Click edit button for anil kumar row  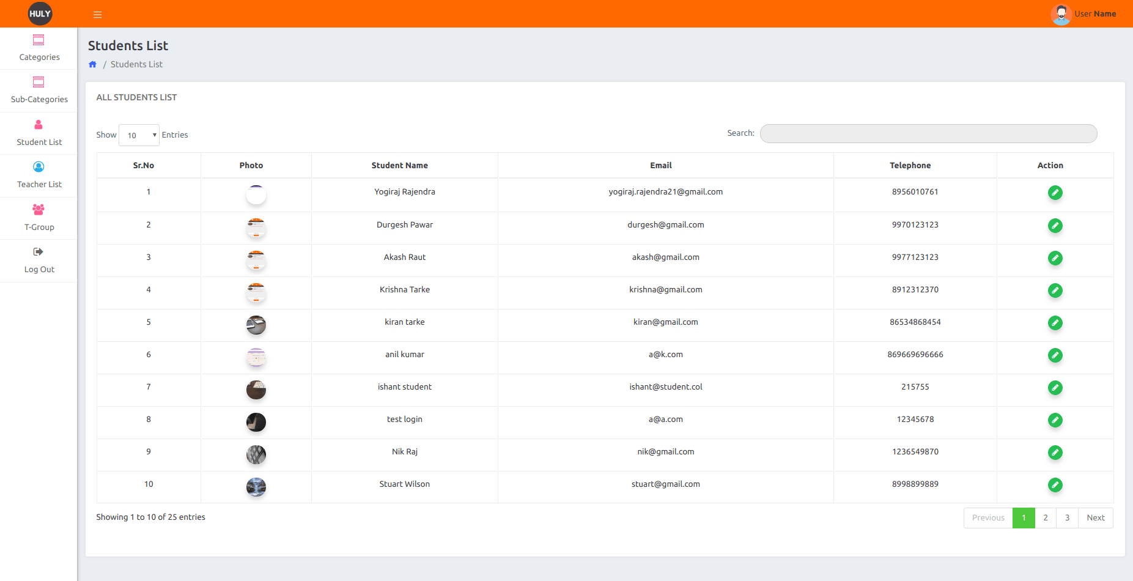tap(1055, 355)
